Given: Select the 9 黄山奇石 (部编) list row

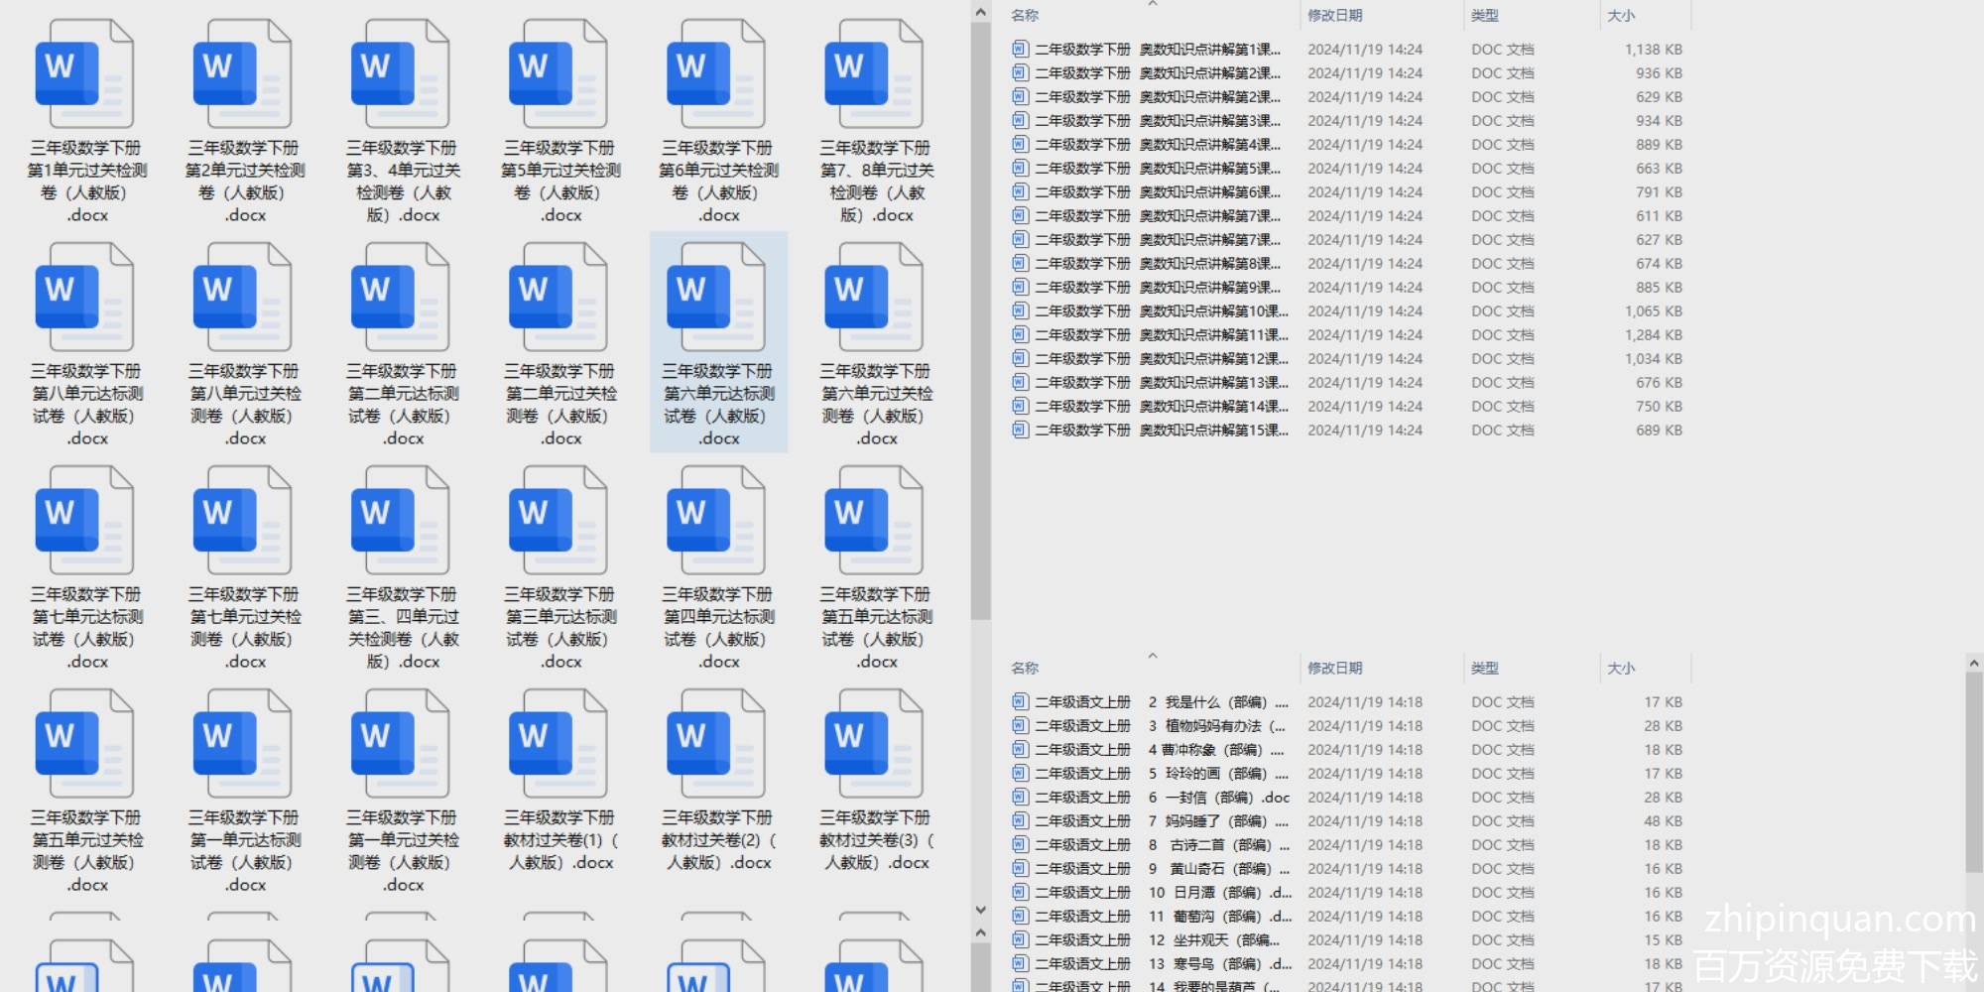Looking at the screenshot, I should (1161, 869).
